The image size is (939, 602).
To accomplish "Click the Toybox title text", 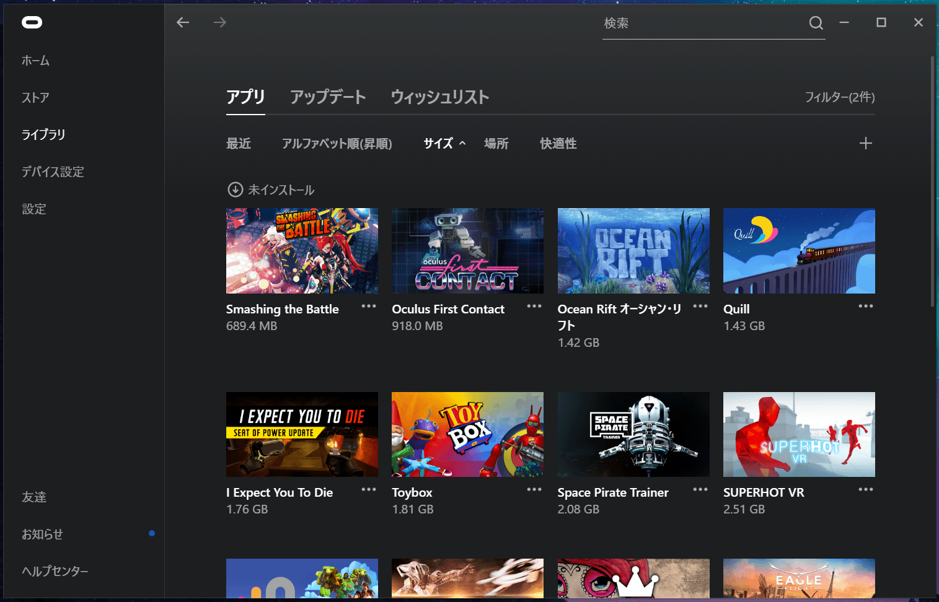I will tap(412, 492).
